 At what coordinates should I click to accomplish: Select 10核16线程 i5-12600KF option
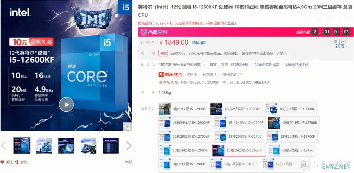click(x=239, y=150)
